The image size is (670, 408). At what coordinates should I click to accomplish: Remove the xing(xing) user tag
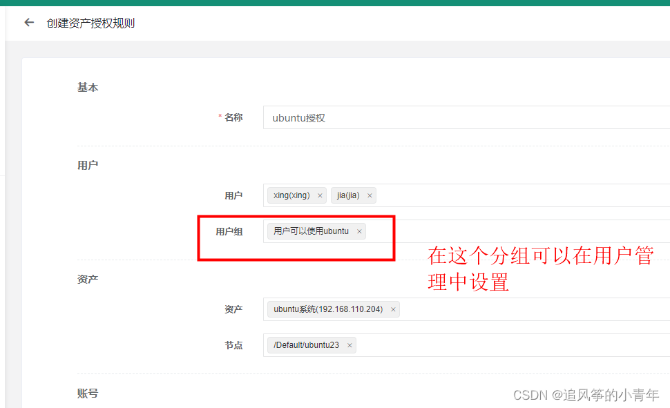coord(320,195)
